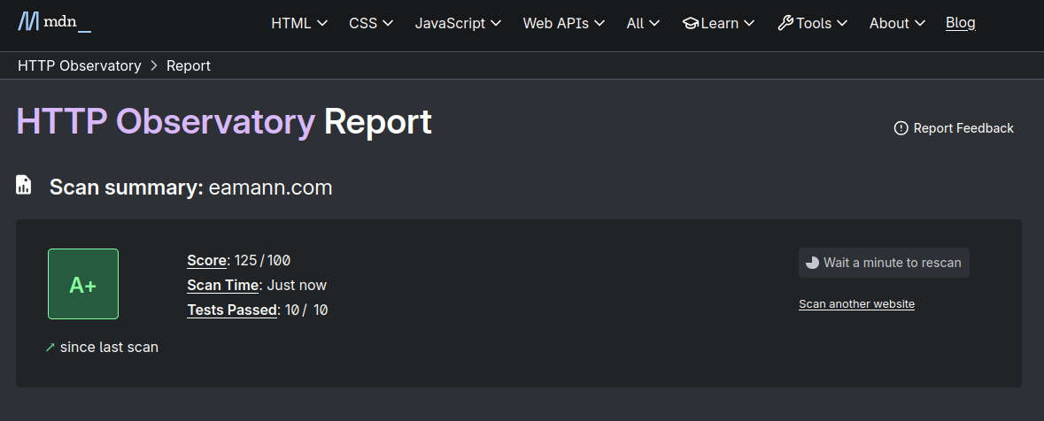This screenshot has height=421, width=1044.
Task: Click the Tests Passed label link
Action: (232, 310)
